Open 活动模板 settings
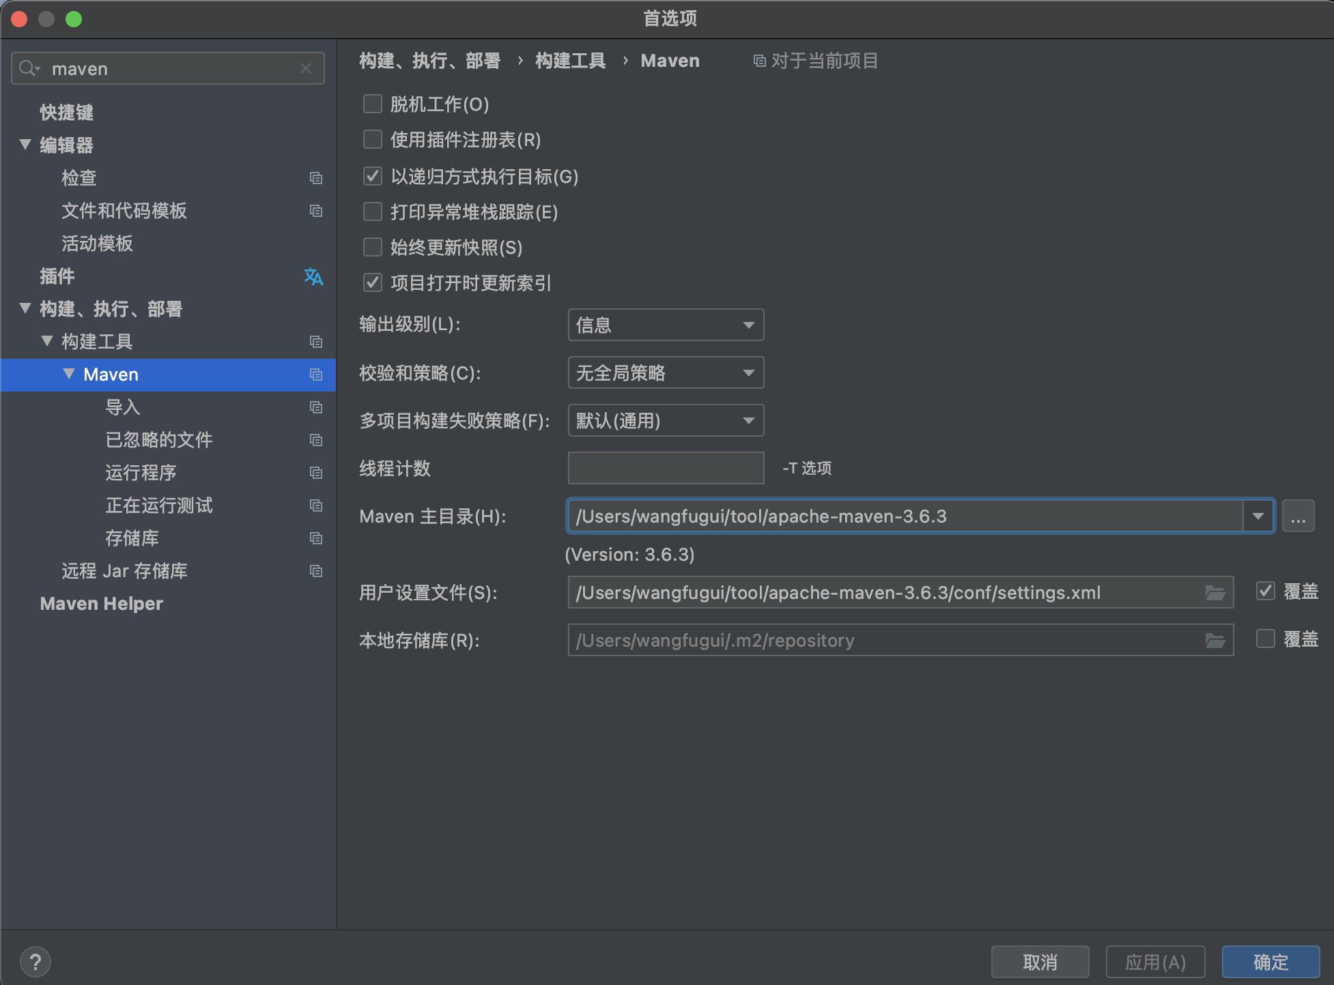 pyautogui.click(x=97, y=244)
